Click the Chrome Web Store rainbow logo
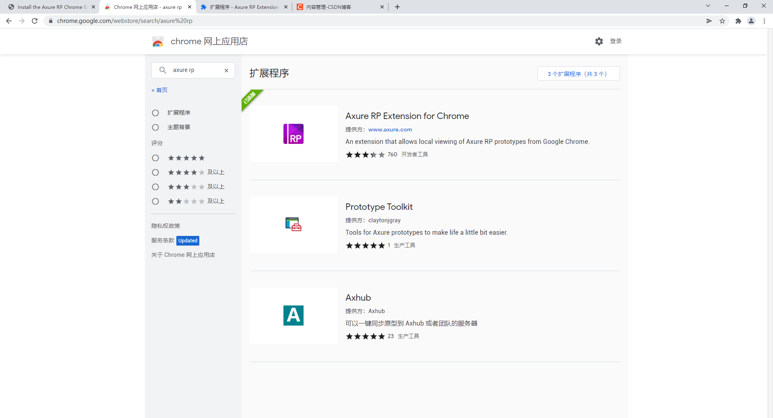773x418 pixels. [x=158, y=41]
